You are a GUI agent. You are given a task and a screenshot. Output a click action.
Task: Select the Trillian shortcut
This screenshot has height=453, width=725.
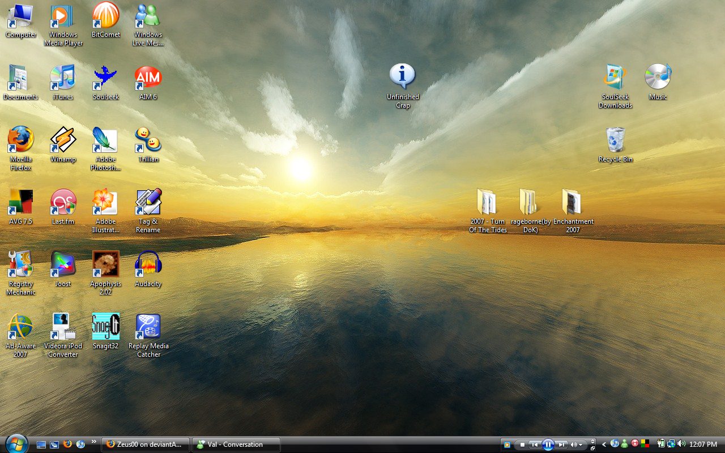tap(148, 145)
